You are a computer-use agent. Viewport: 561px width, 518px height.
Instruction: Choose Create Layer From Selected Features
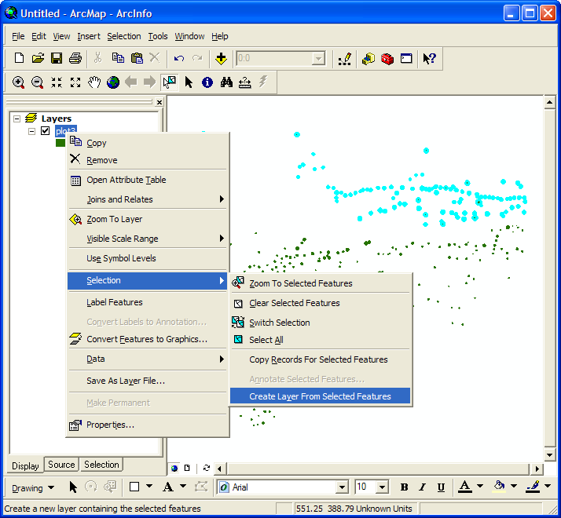(321, 396)
